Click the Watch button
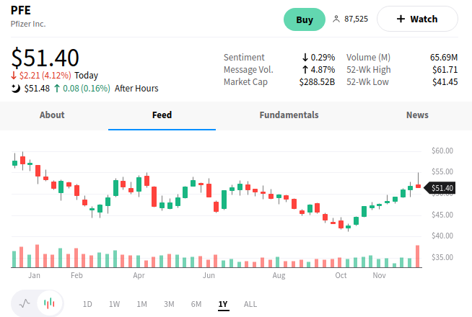Viewport: 472px width, 317px height. pos(417,19)
